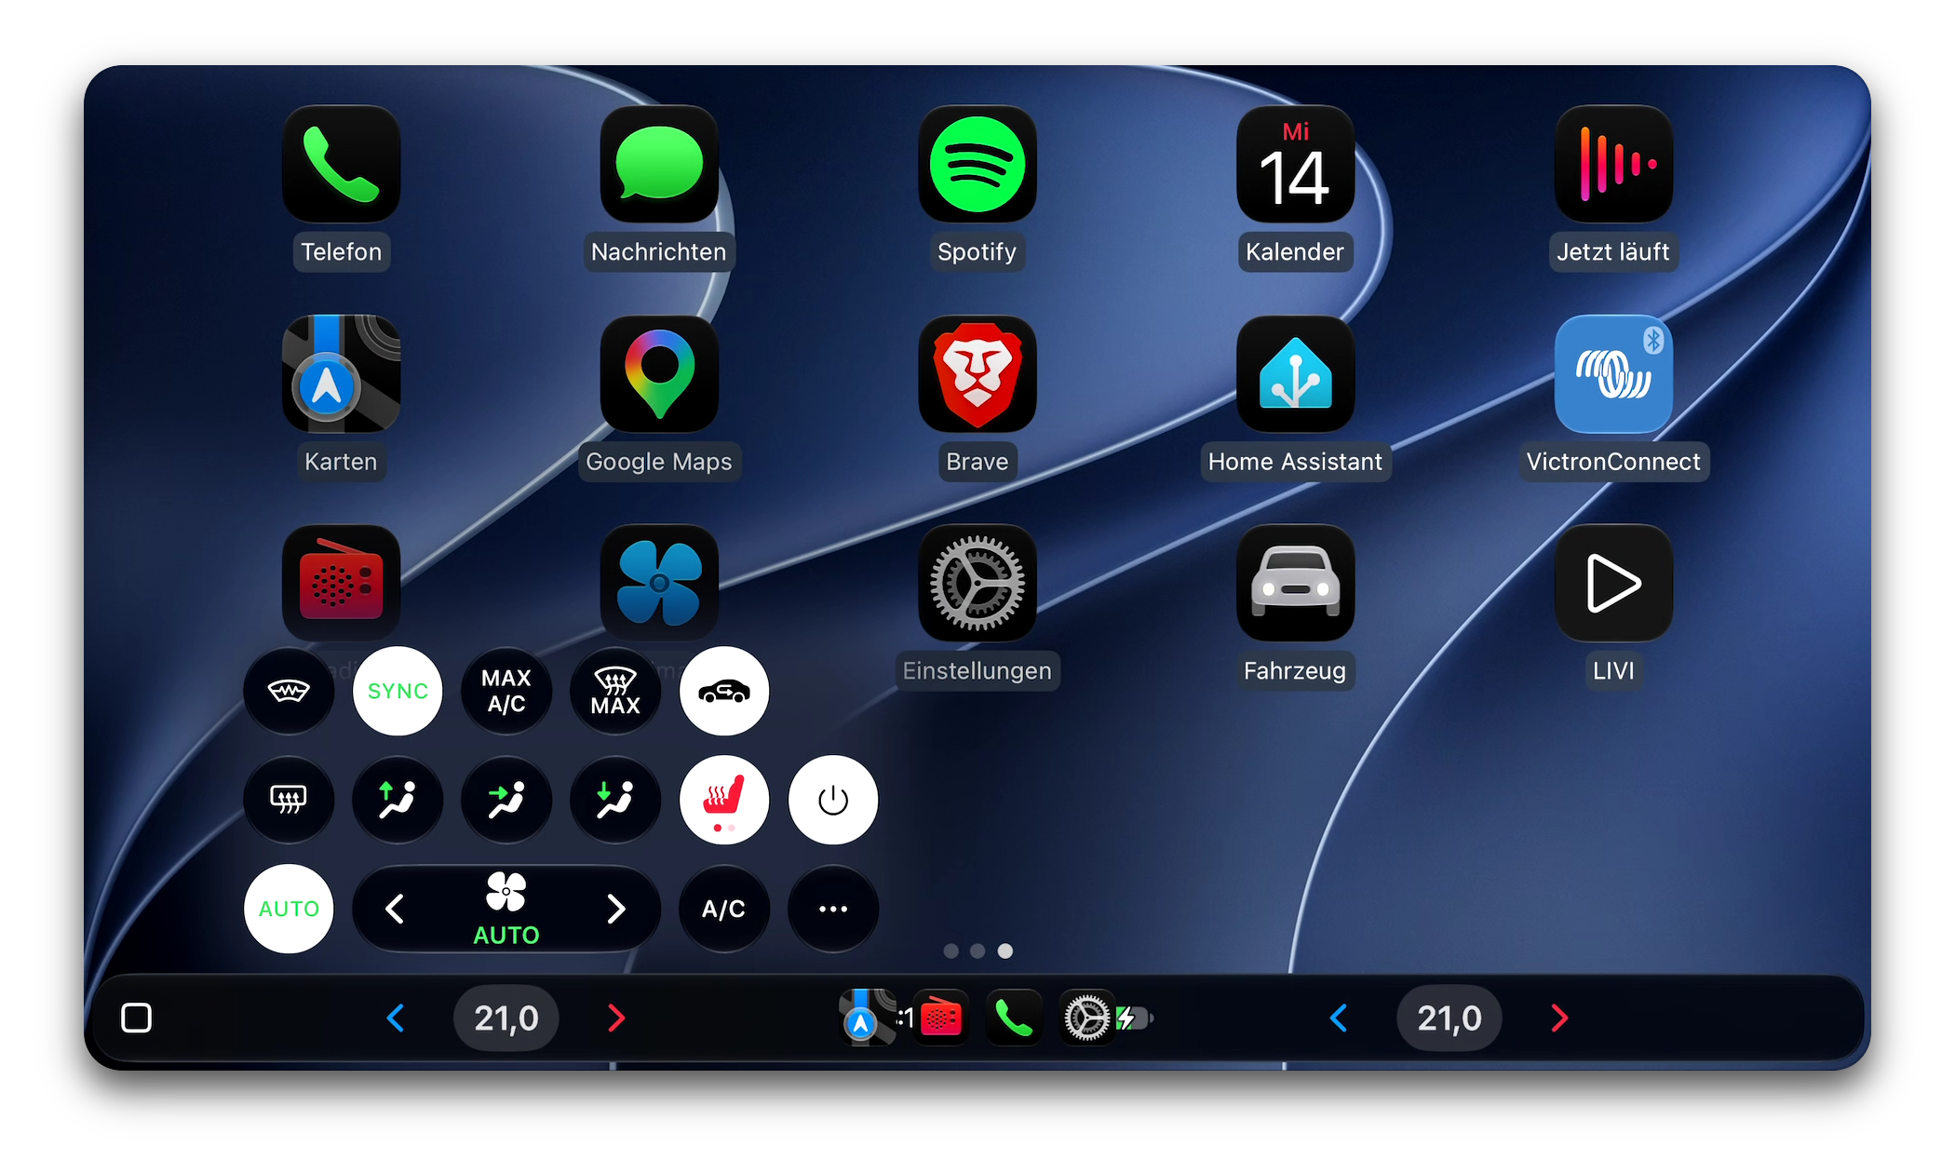Go to first home screen page dot
Screen dimensions: 1955x1173
tap(951, 951)
